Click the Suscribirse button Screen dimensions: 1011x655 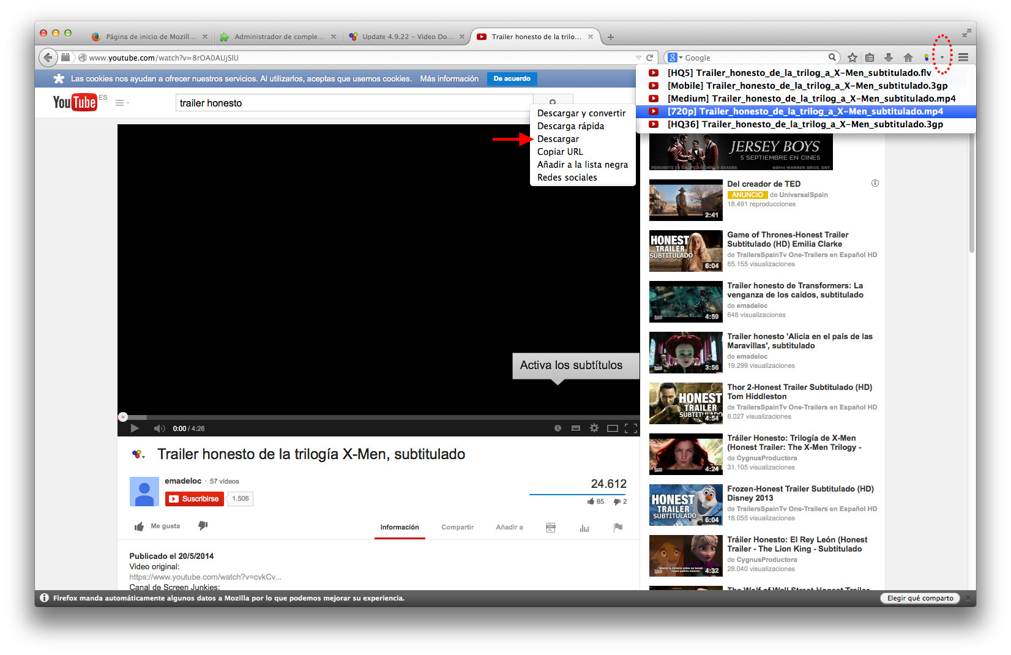(195, 499)
